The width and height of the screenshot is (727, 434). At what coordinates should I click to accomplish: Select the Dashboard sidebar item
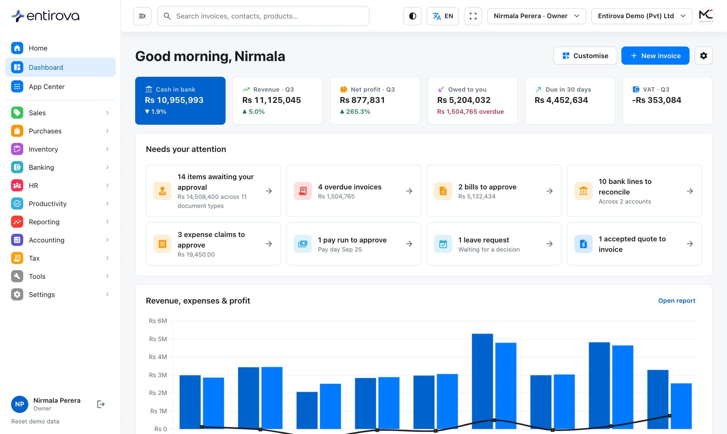pyautogui.click(x=60, y=67)
